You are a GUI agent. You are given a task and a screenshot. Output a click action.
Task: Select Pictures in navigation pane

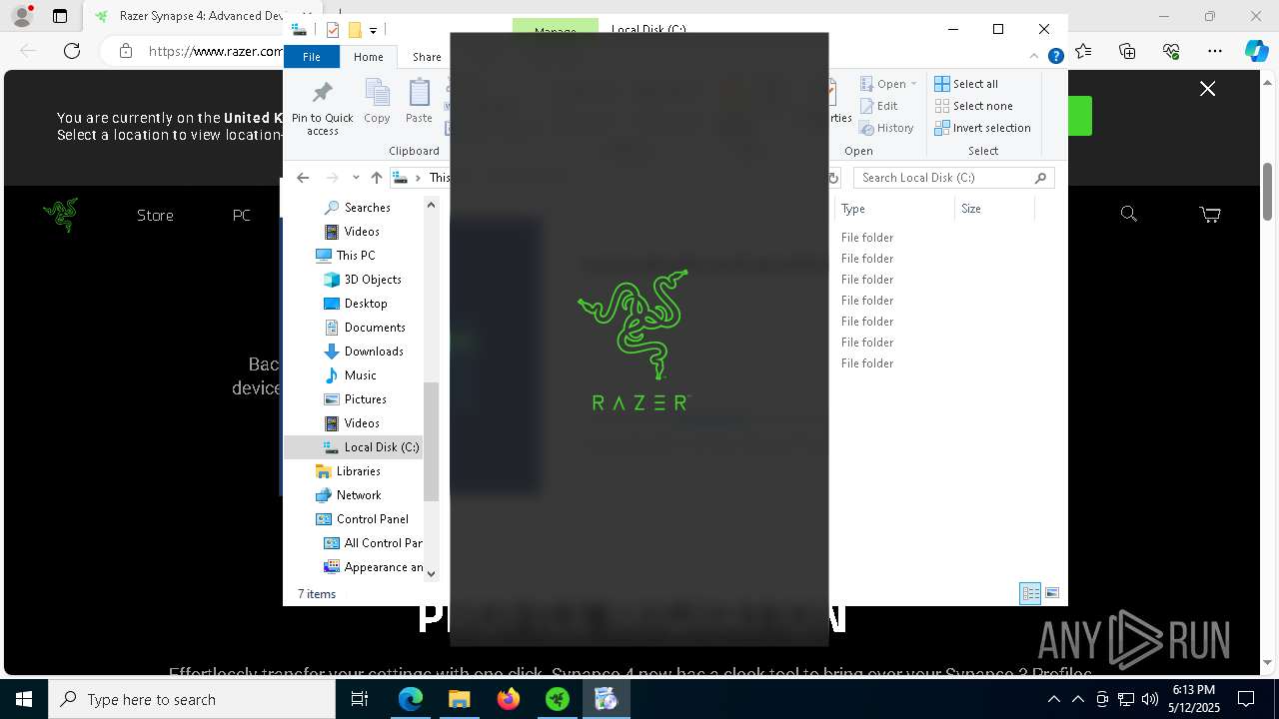pos(365,398)
